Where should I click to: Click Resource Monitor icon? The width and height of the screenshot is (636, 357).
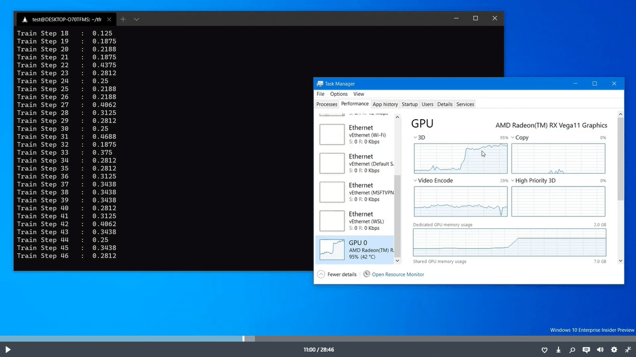point(367,274)
